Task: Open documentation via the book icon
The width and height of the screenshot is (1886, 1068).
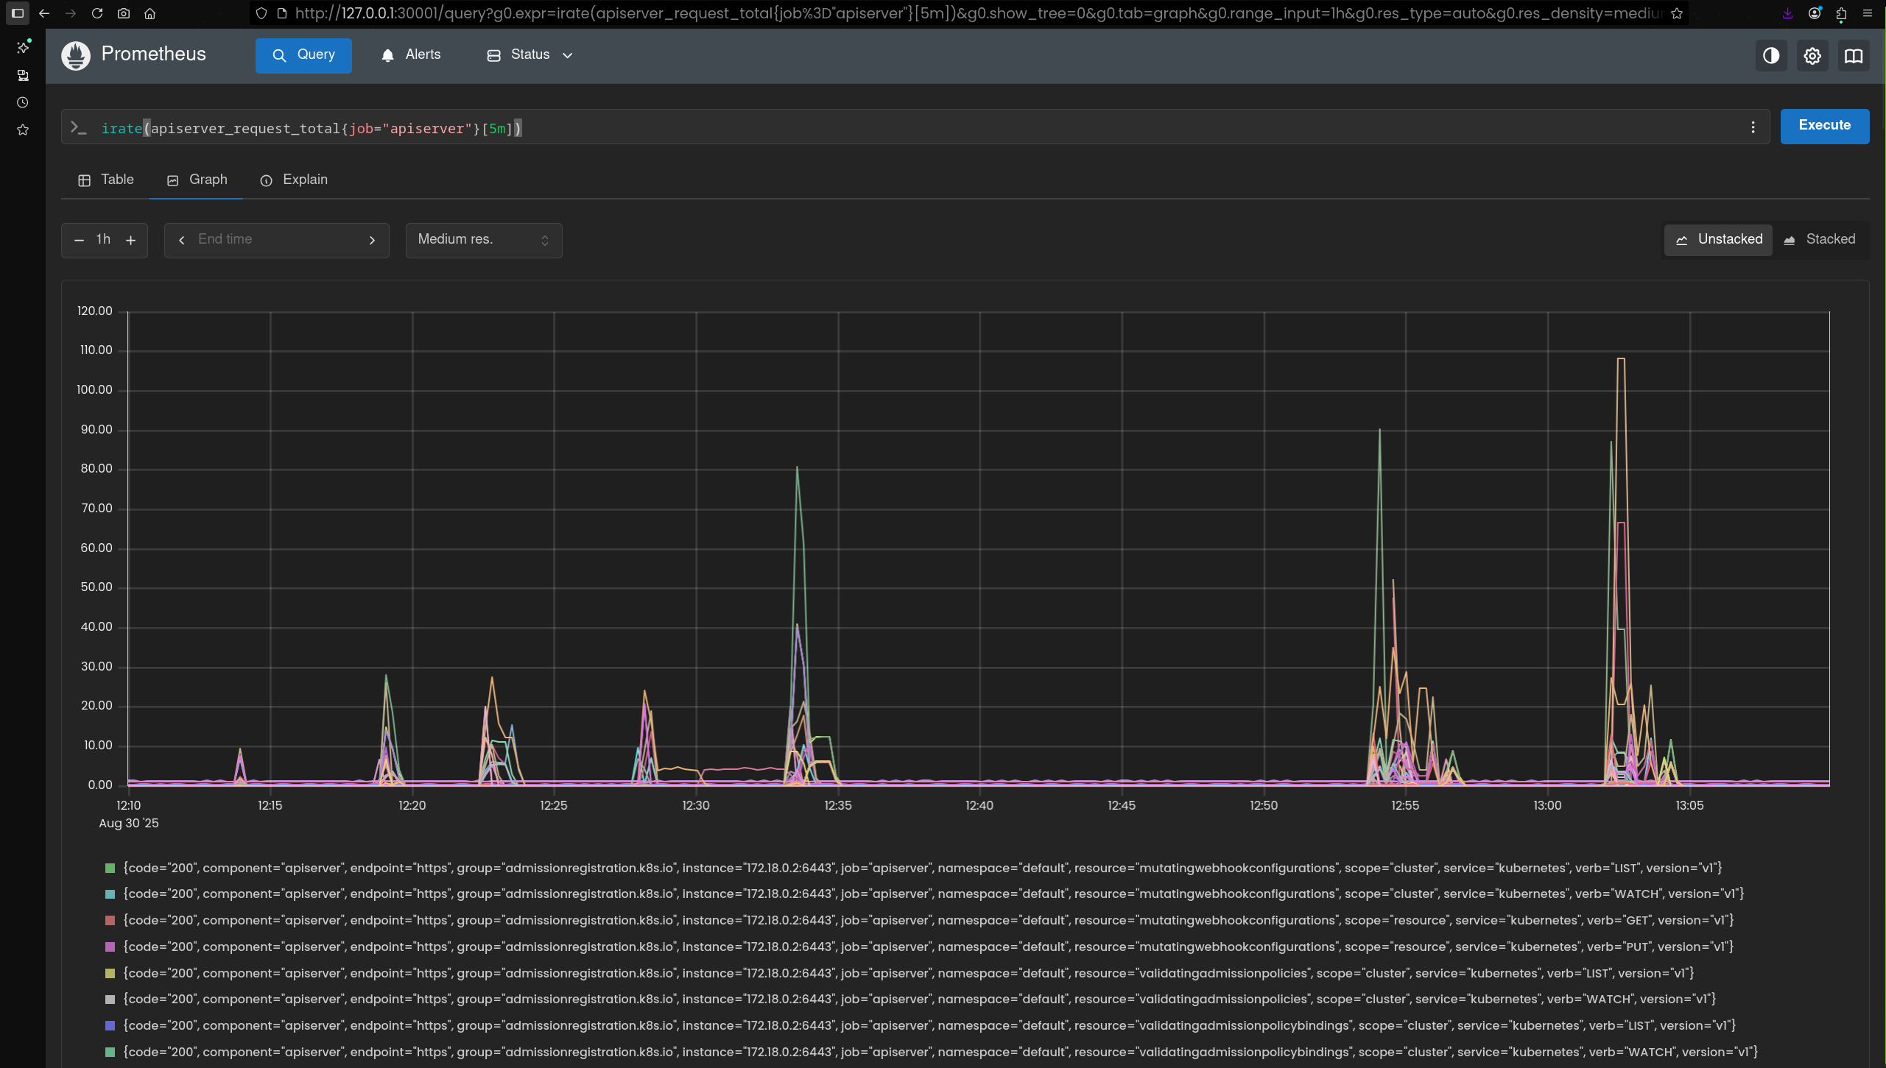Action: [1854, 56]
